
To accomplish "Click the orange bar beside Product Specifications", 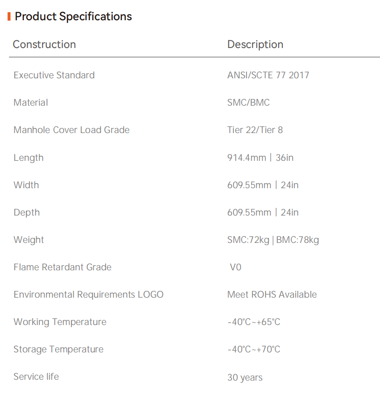I will click(x=9, y=17).
